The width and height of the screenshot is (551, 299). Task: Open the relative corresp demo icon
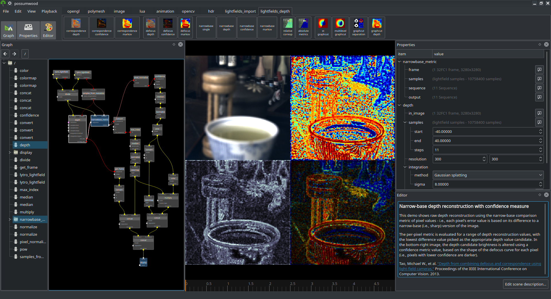coord(288,27)
